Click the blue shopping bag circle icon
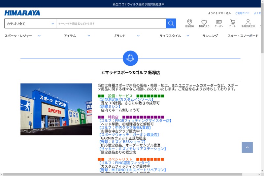 (130, 58)
